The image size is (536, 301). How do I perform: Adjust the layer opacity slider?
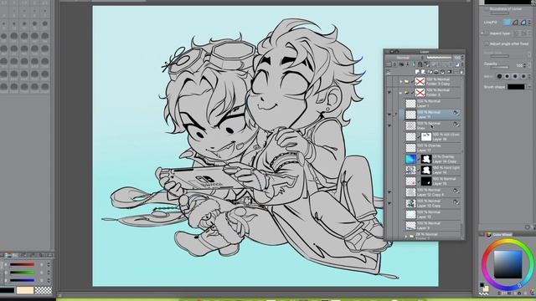[439, 58]
